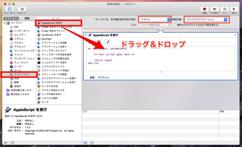Select フォント category
Screen dimensions: 242x147
(19, 55)
